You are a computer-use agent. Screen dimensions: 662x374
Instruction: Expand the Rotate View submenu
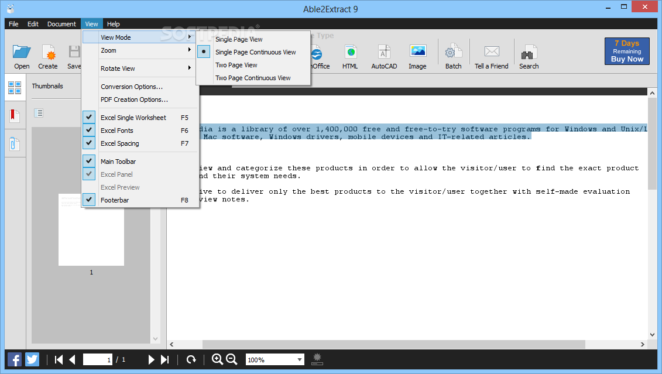[139, 68]
